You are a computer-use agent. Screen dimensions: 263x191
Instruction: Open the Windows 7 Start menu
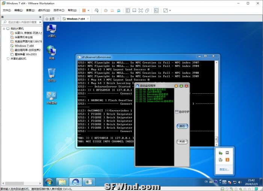point(49,182)
